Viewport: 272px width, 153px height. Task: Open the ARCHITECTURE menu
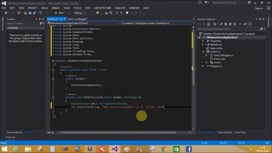pyautogui.click(x=103, y=8)
